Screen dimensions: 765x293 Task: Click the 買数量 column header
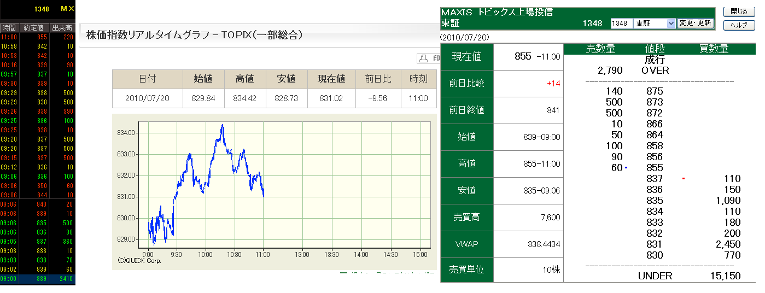point(714,49)
